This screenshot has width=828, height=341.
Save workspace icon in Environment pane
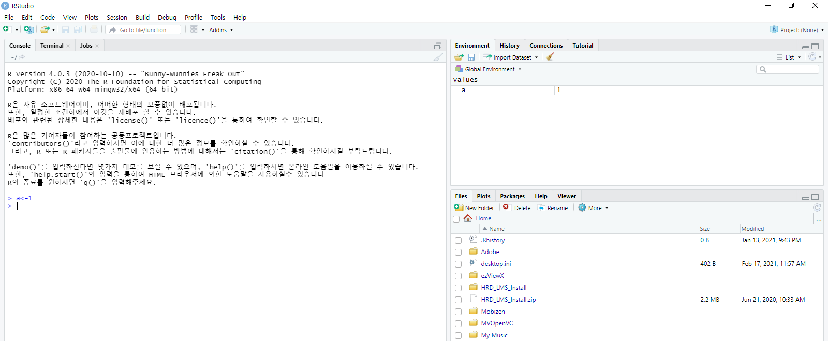471,57
